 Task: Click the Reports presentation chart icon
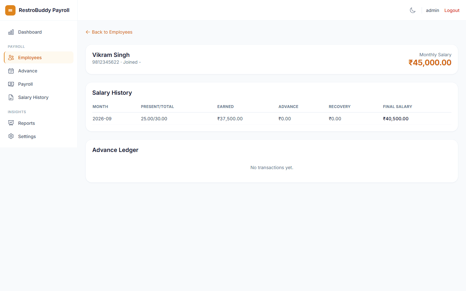tap(11, 123)
